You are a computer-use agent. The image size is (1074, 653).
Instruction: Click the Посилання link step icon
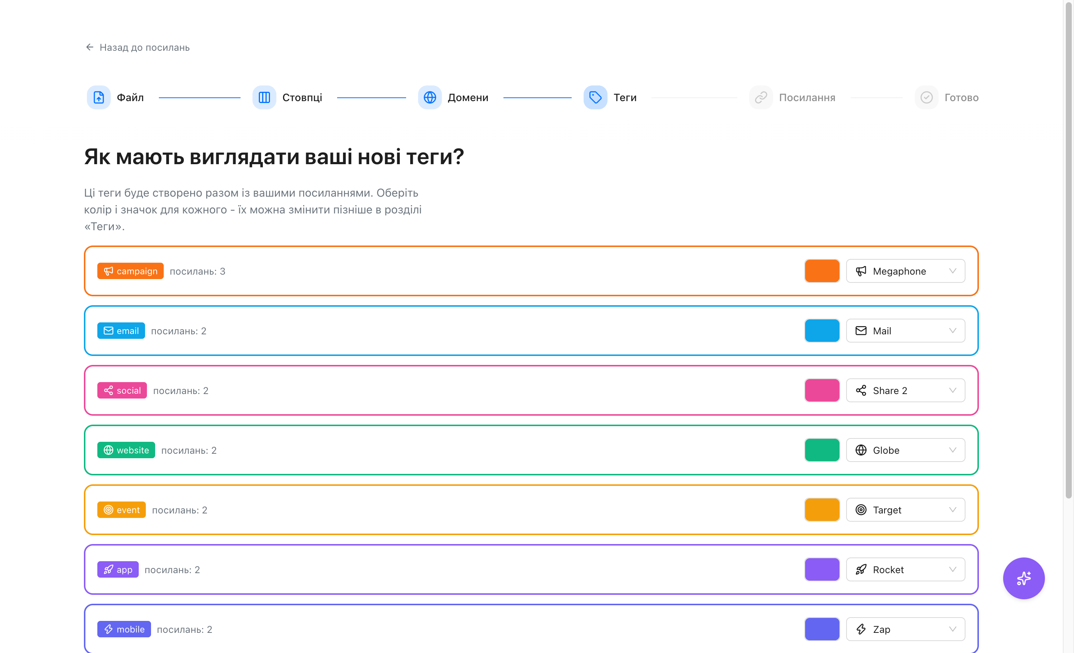pyautogui.click(x=761, y=97)
